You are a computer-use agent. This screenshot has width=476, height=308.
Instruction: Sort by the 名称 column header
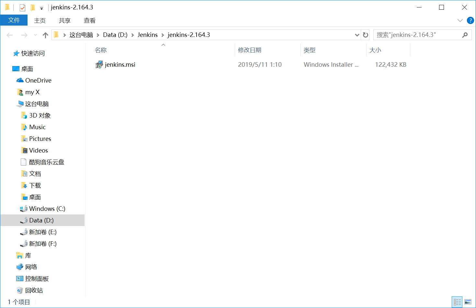point(101,50)
